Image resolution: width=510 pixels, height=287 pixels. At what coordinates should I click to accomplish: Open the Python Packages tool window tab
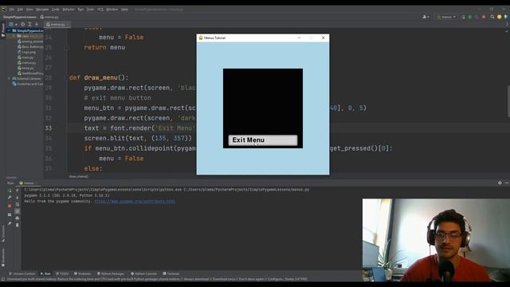pos(111,273)
